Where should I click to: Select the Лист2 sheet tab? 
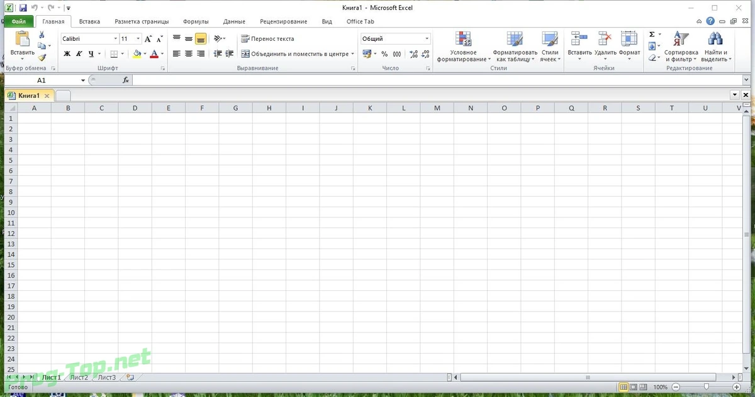pos(79,378)
